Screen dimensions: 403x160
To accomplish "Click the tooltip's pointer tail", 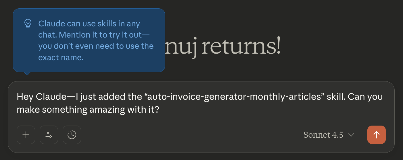I will [27, 73].
